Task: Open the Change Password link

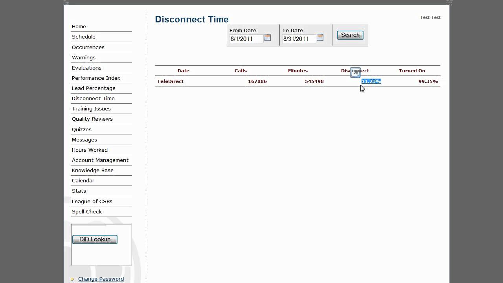Action: point(101,279)
